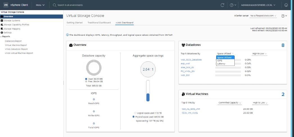Open the Space Utilized datastore metric dropdown
The height and width of the screenshot is (137, 294).
pyautogui.click(x=225, y=54)
